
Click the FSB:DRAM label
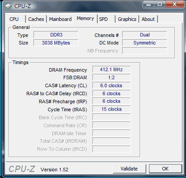(x=75, y=77)
